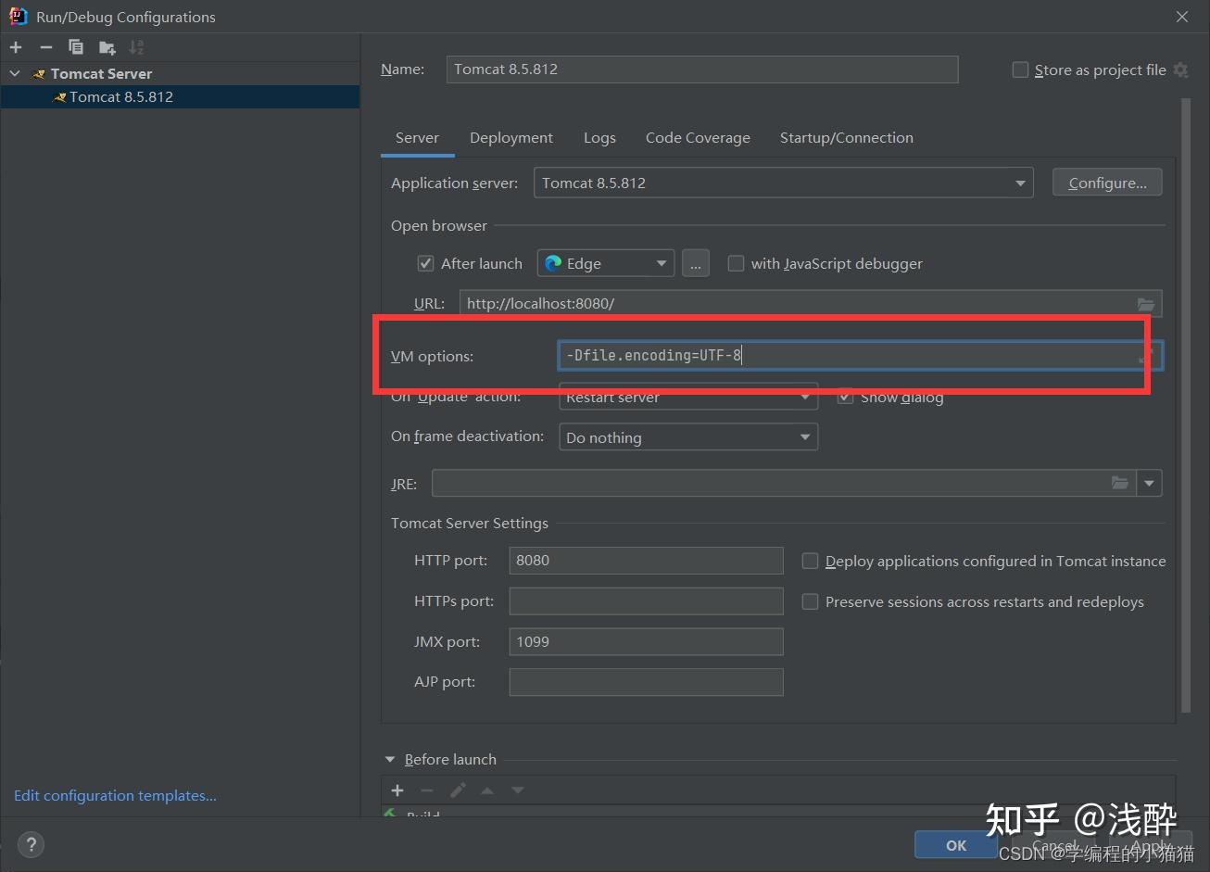Check Preserve sessions across restarts and redeploys
The image size is (1210, 872).
click(810, 601)
